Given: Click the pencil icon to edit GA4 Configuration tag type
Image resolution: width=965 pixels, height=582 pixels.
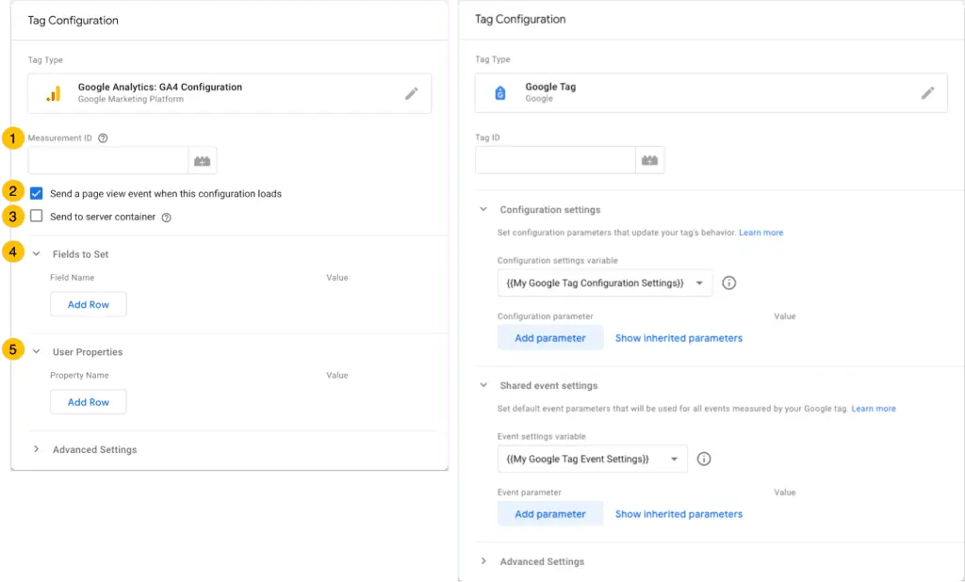Looking at the screenshot, I should click(411, 92).
